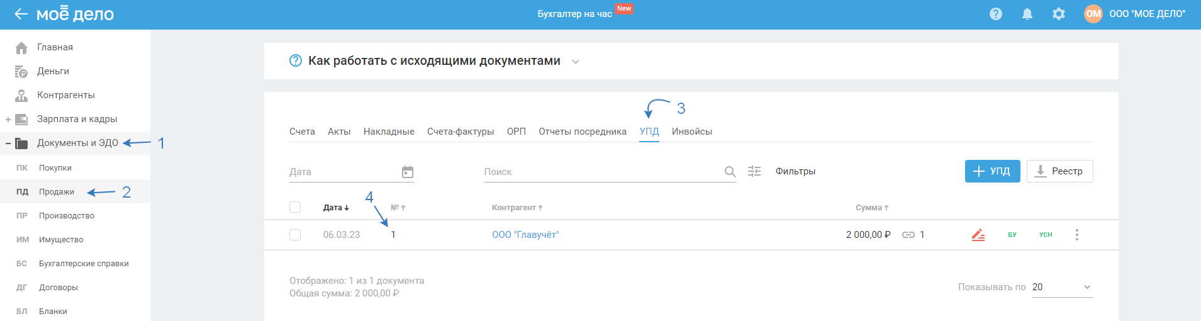Viewport: 1201px width, 321px height.
Task: Open the ООО "Главучёт" counterparty link
Action: 525,235
